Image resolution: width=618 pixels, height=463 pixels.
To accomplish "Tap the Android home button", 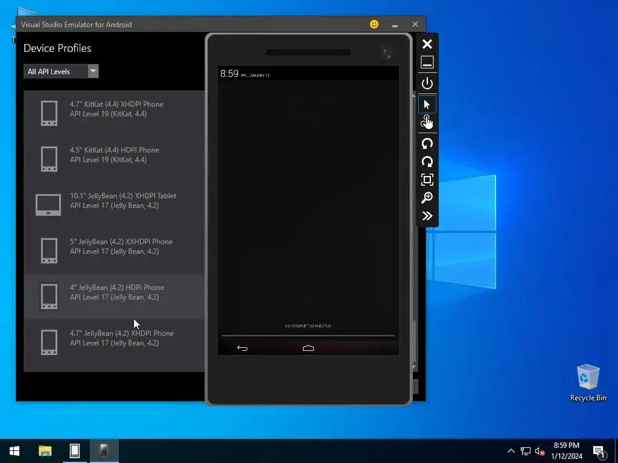I will tap(308, 348).
